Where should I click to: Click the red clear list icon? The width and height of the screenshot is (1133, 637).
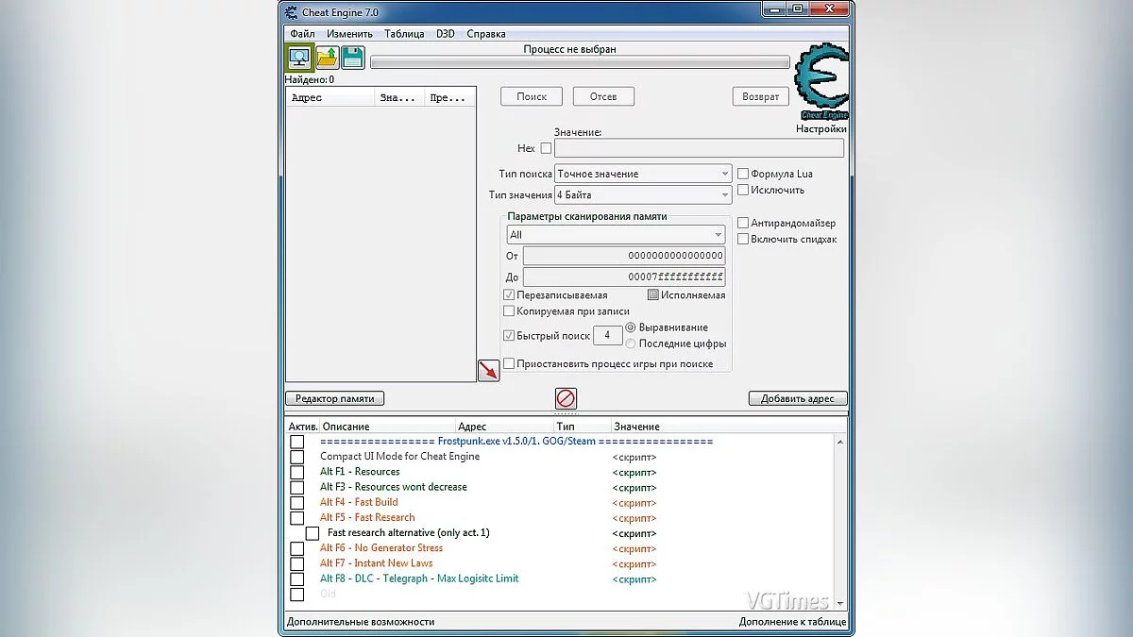tap(566, 398)
